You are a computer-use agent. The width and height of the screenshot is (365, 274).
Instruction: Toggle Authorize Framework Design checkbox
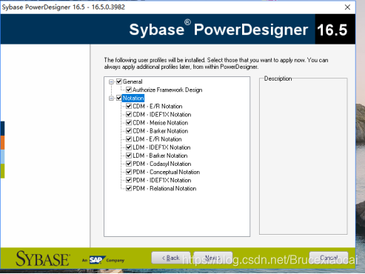129,90
